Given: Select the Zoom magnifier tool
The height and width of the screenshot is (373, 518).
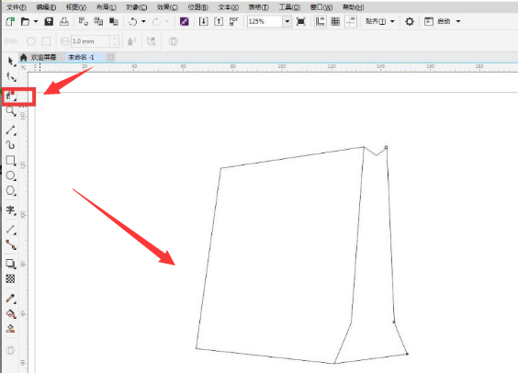Looking at the screenshot, I should point(11,111).
